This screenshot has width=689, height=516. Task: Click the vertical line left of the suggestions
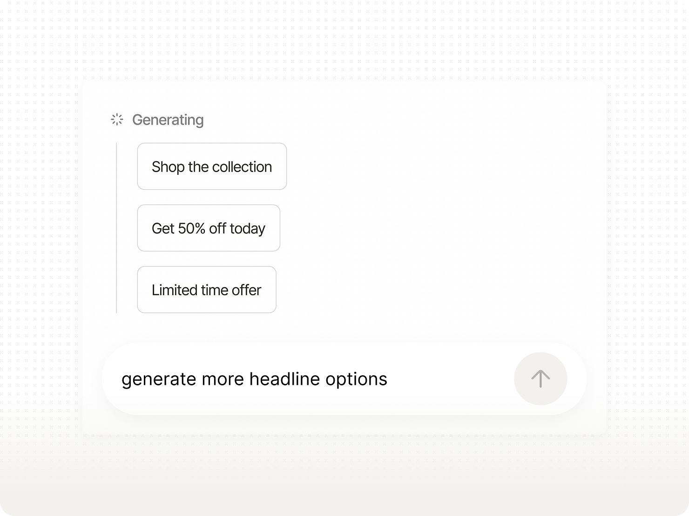tap(116, 228)
